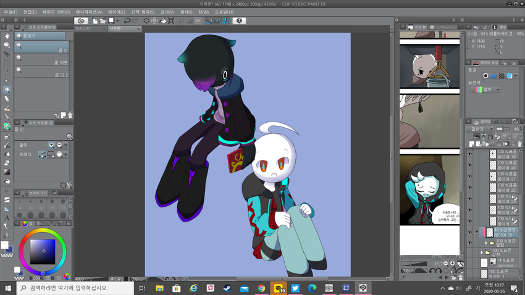Click the Help question mark icon

239,21
